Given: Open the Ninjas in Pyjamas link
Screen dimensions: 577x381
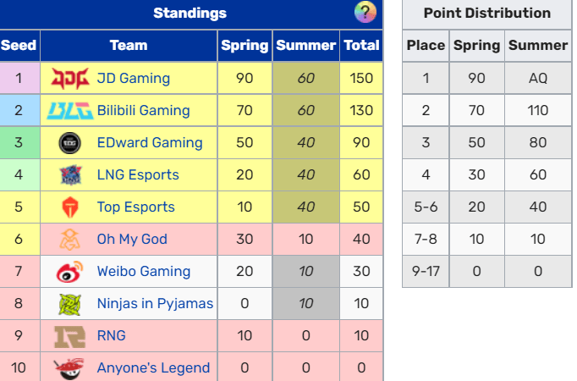Looking at the screenshot, I should coord(155,304).
